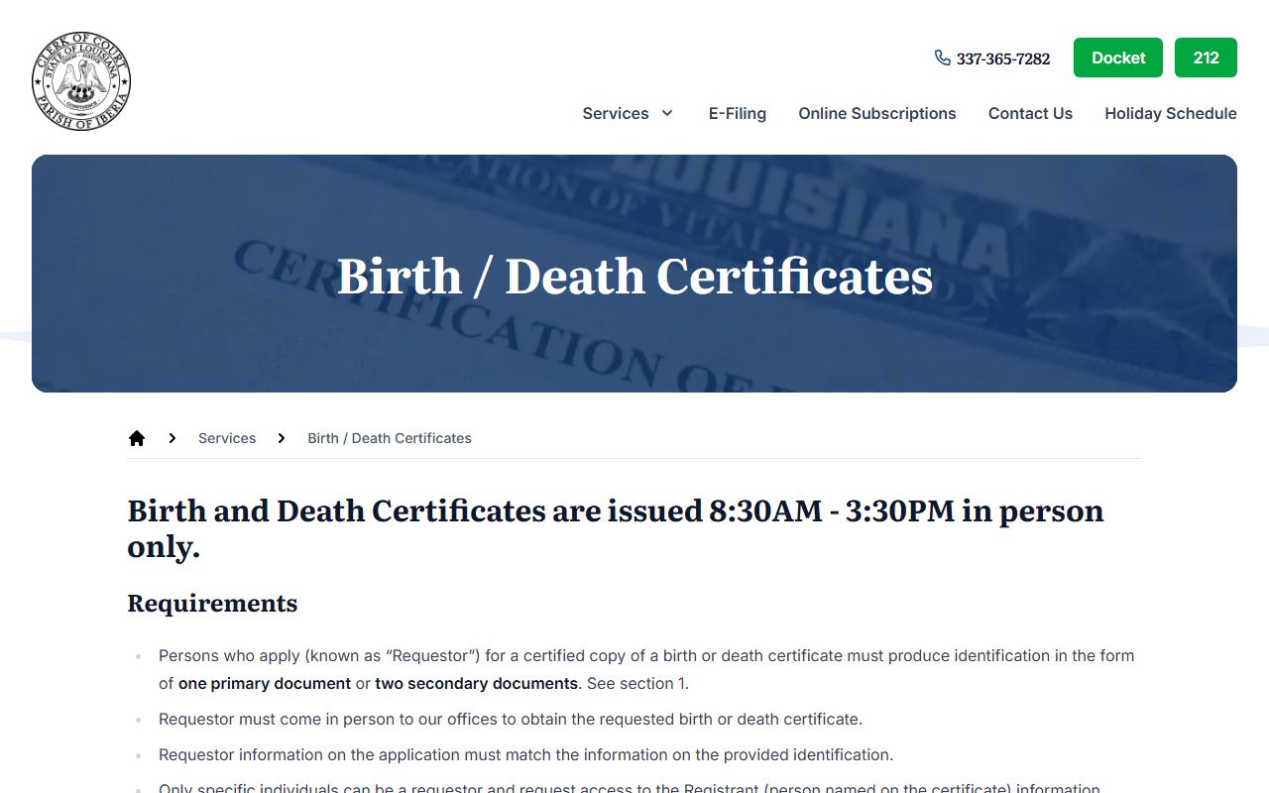Click the Birth / Death Certificates banner title
This screenshot has height=793, width=1269.
point(634,276)
